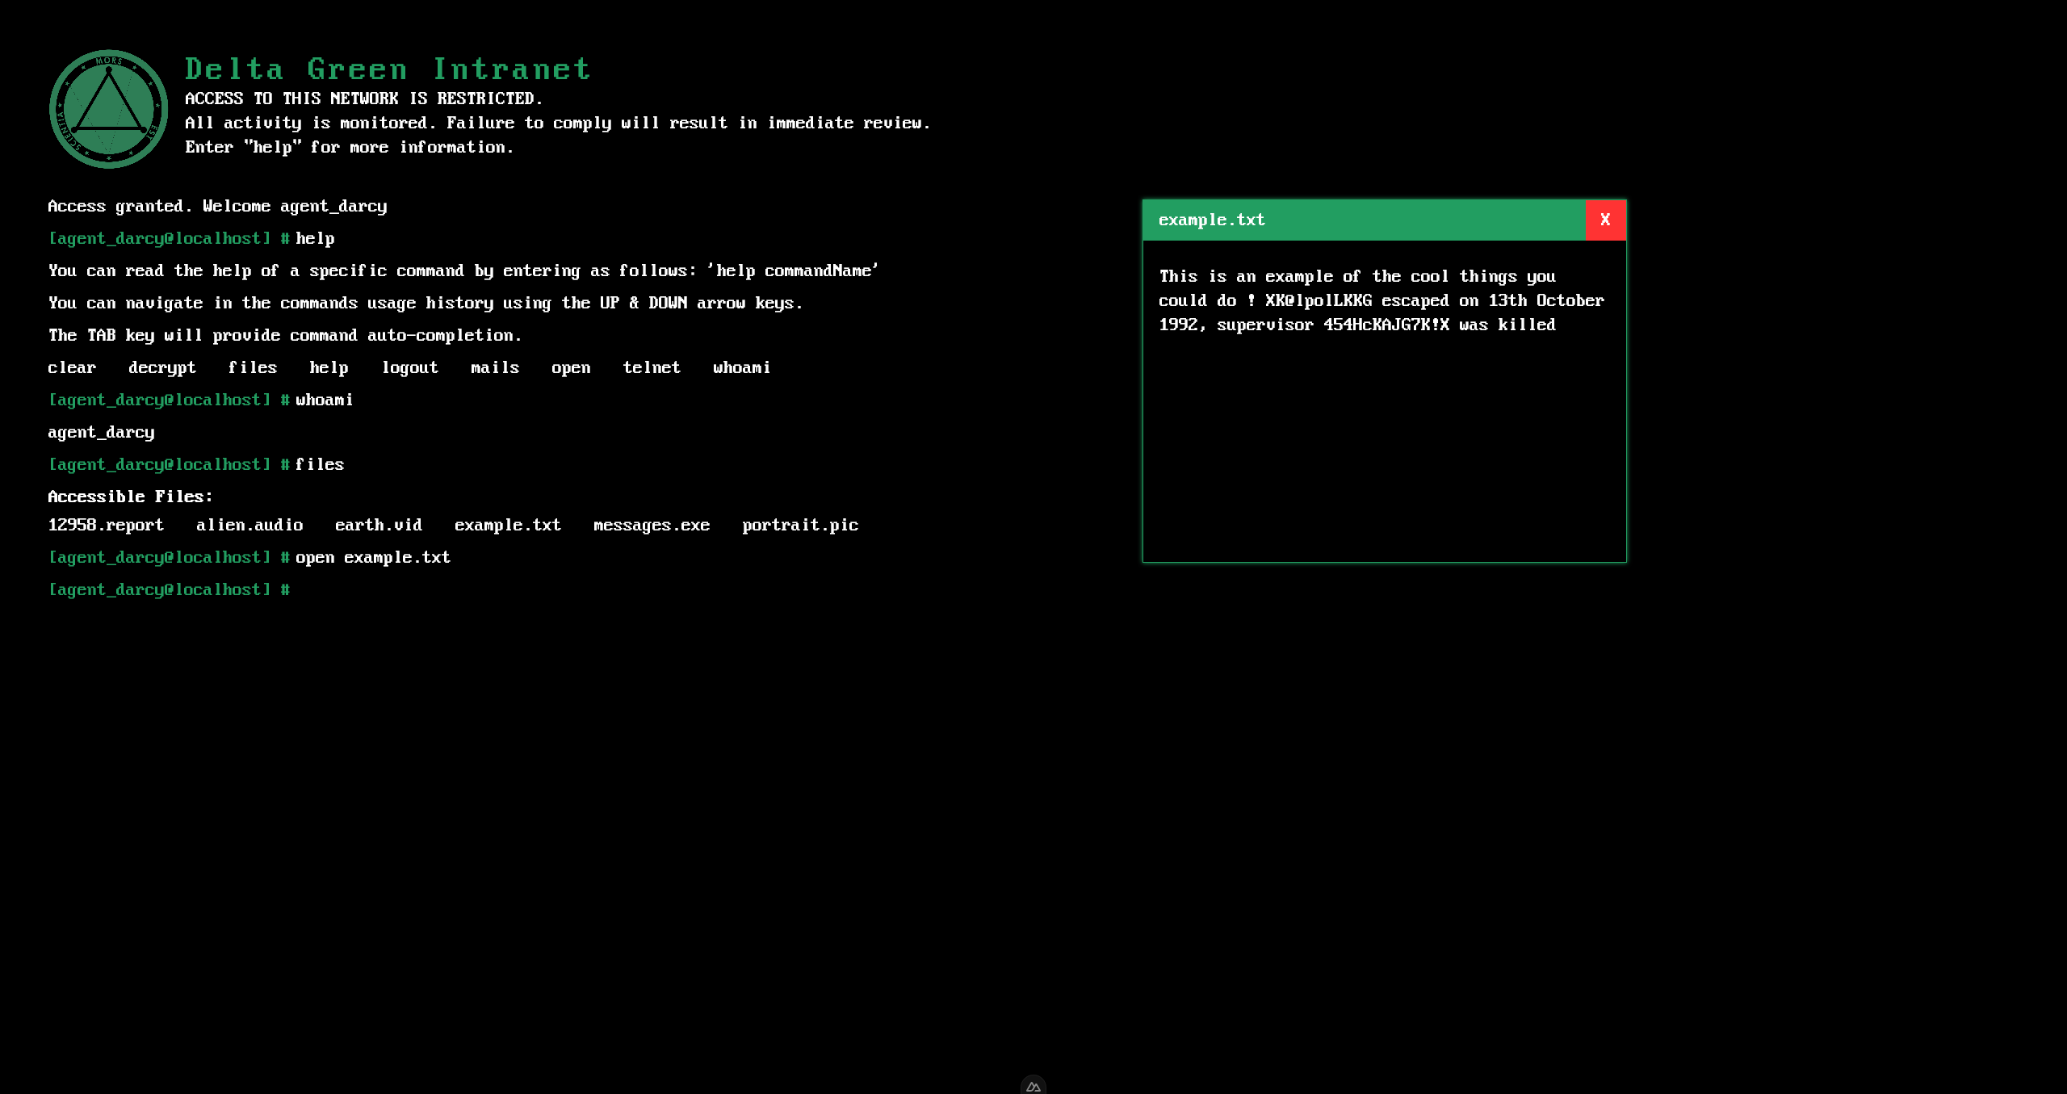Click the portrait.pic file name
The image size is (2067, 1094).
click(800, 525)
